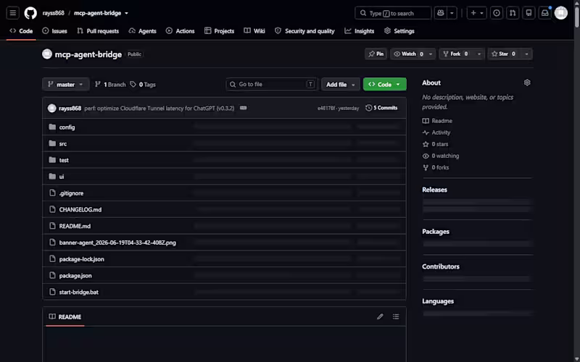The width and height of the screenshot is (580, 362).
Task: Select the README tab in file viewer
Action: point(65,316)
